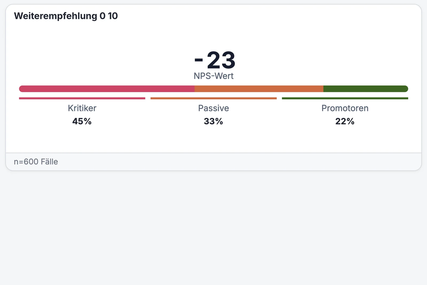Click the rounded left end of the NPS bar
Viewport: 427px width, 285px height.
coord(21,89)
